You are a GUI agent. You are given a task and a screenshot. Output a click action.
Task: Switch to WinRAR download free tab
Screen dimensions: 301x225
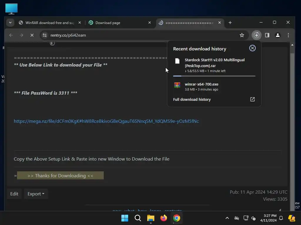point(49,23)
